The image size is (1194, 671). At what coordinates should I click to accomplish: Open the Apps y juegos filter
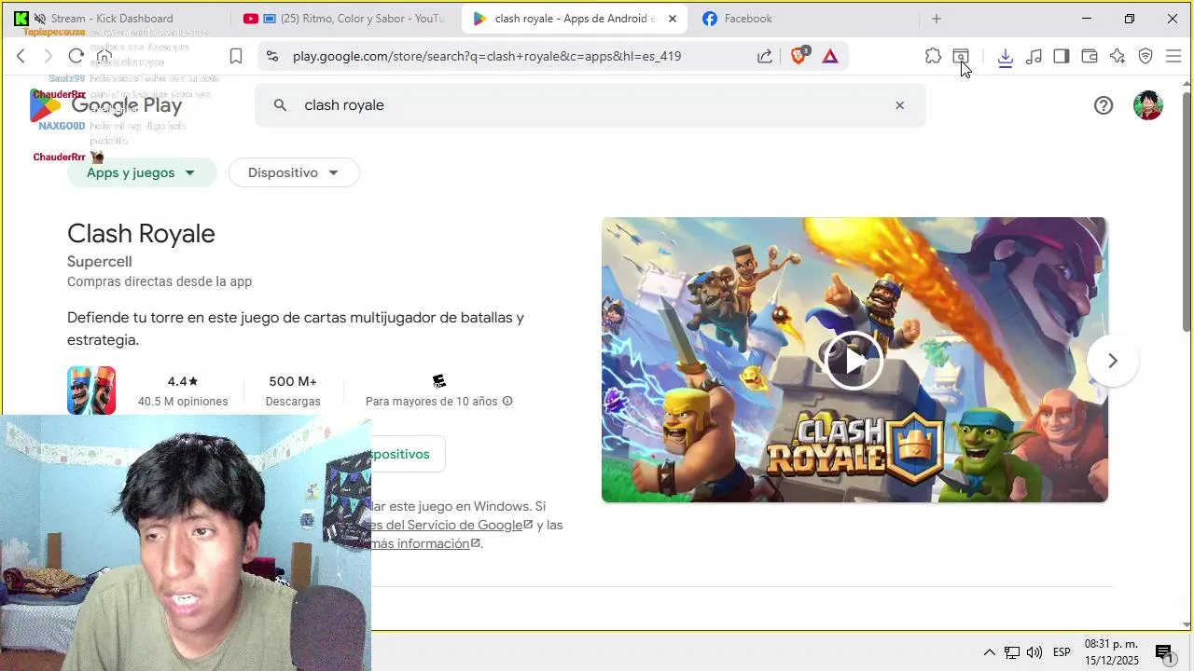[x=142, y=172]
